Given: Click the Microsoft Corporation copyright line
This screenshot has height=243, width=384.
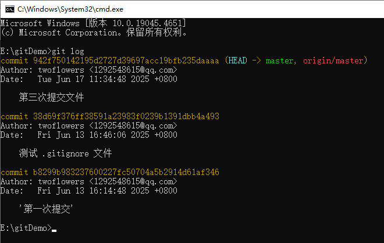Looking at the screenshot, I should point(94,33).
